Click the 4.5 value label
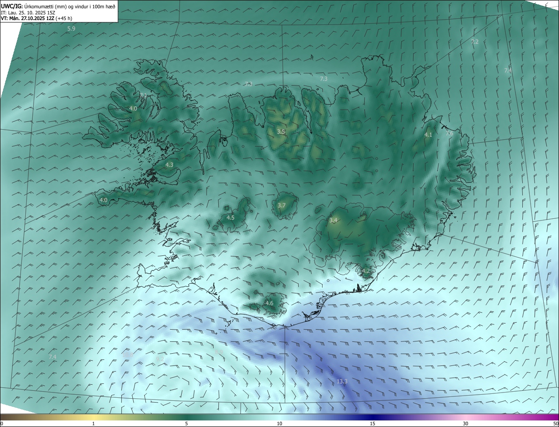The width and height of the screenshot is (559, 427). coord(231,217)
